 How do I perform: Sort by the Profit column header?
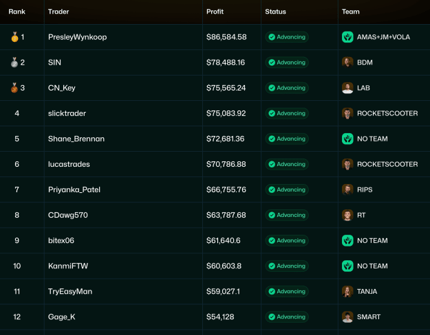click(x=215, y=12)
